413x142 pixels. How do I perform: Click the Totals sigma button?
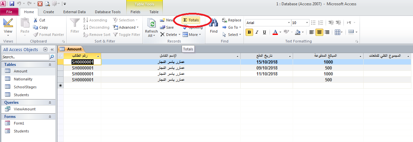click(191, 20)
